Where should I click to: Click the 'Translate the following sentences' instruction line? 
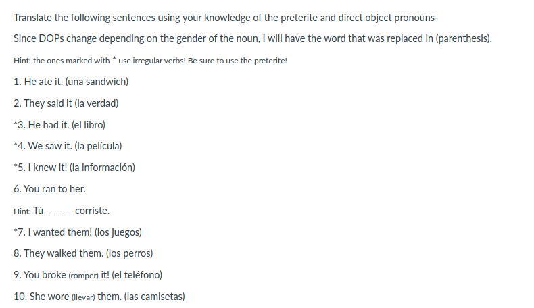[226, 18]
